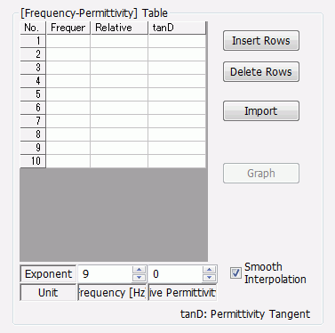Click the Delete Rows button

tap(261, 72)
